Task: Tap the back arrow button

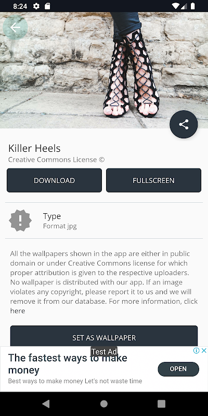Action: point(15,28)
